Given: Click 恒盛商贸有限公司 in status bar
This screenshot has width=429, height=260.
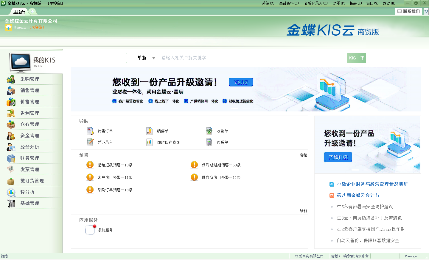Looking at the screenshot, I should 309,256.
